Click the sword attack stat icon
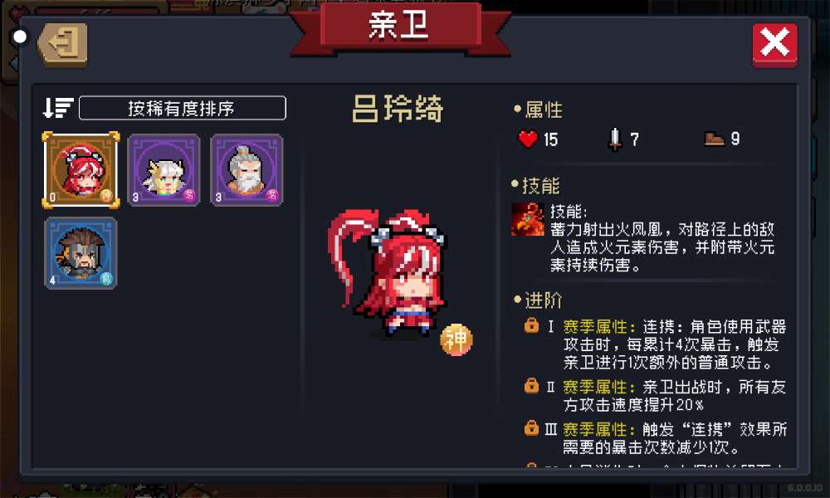Screen dimensions: 830x498 (x=614, y=139)
